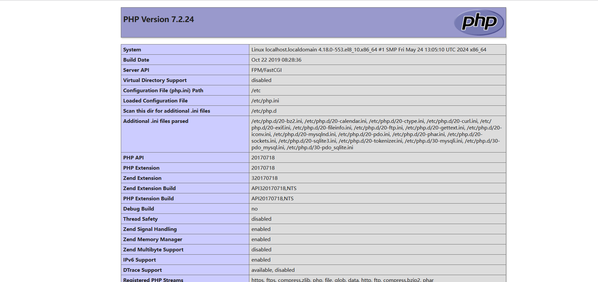598x282 pixels.
Task: Select 'Loaded Configuration File' label
Action: pos(155,101)
